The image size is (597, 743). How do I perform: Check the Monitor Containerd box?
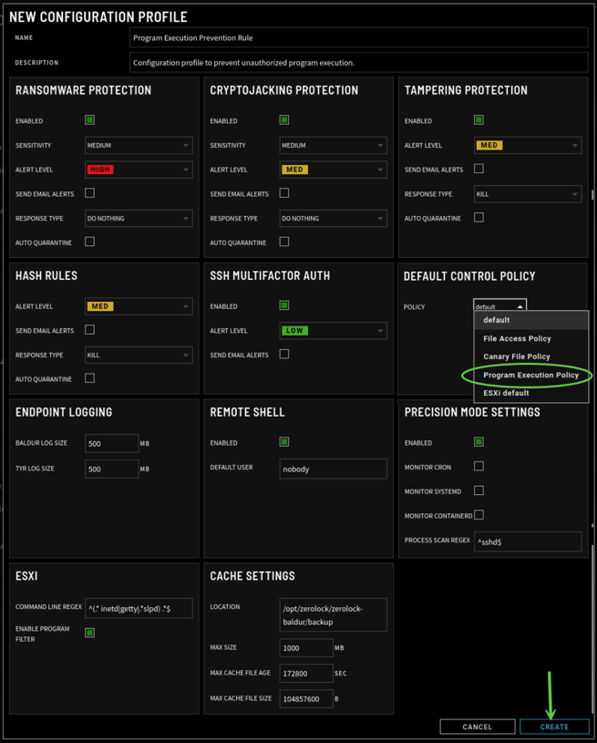tap(479, 515)
